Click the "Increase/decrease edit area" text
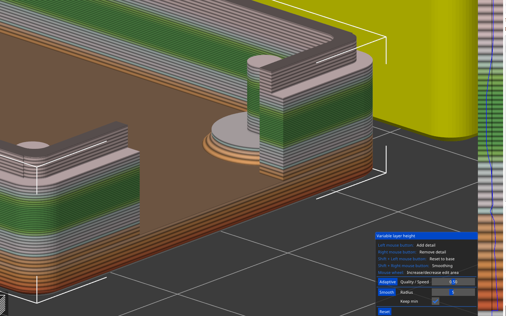The width and height of the screenshot is (506, 316). click(432, 273)
